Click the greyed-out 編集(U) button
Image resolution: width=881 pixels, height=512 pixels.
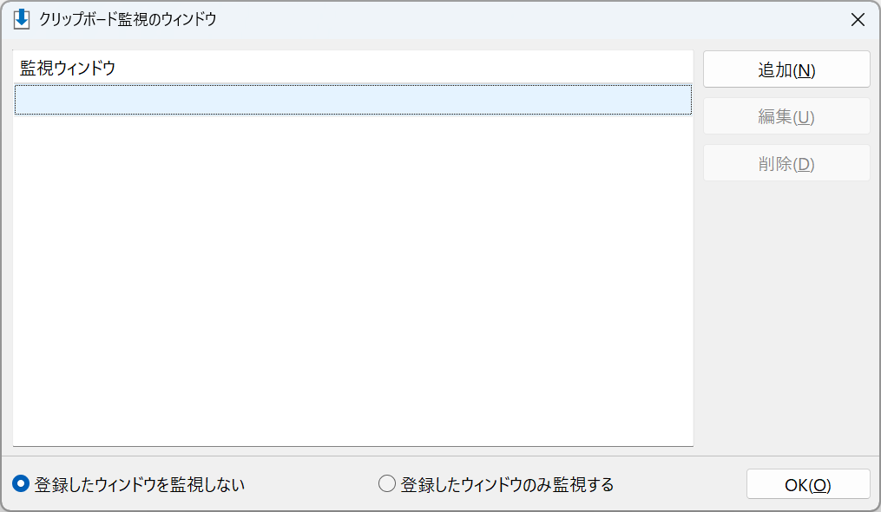point(786,116)
